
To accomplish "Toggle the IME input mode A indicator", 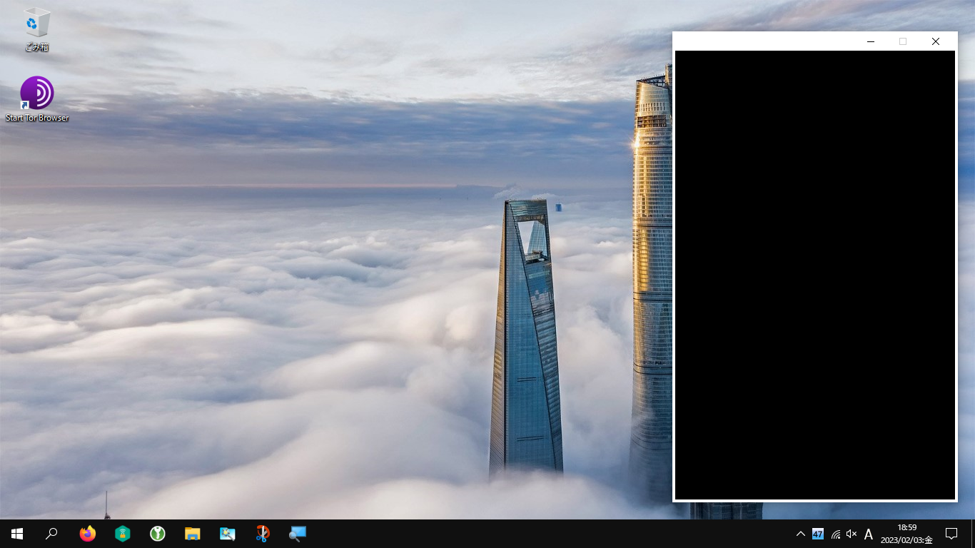I will [x=869, y=534].
